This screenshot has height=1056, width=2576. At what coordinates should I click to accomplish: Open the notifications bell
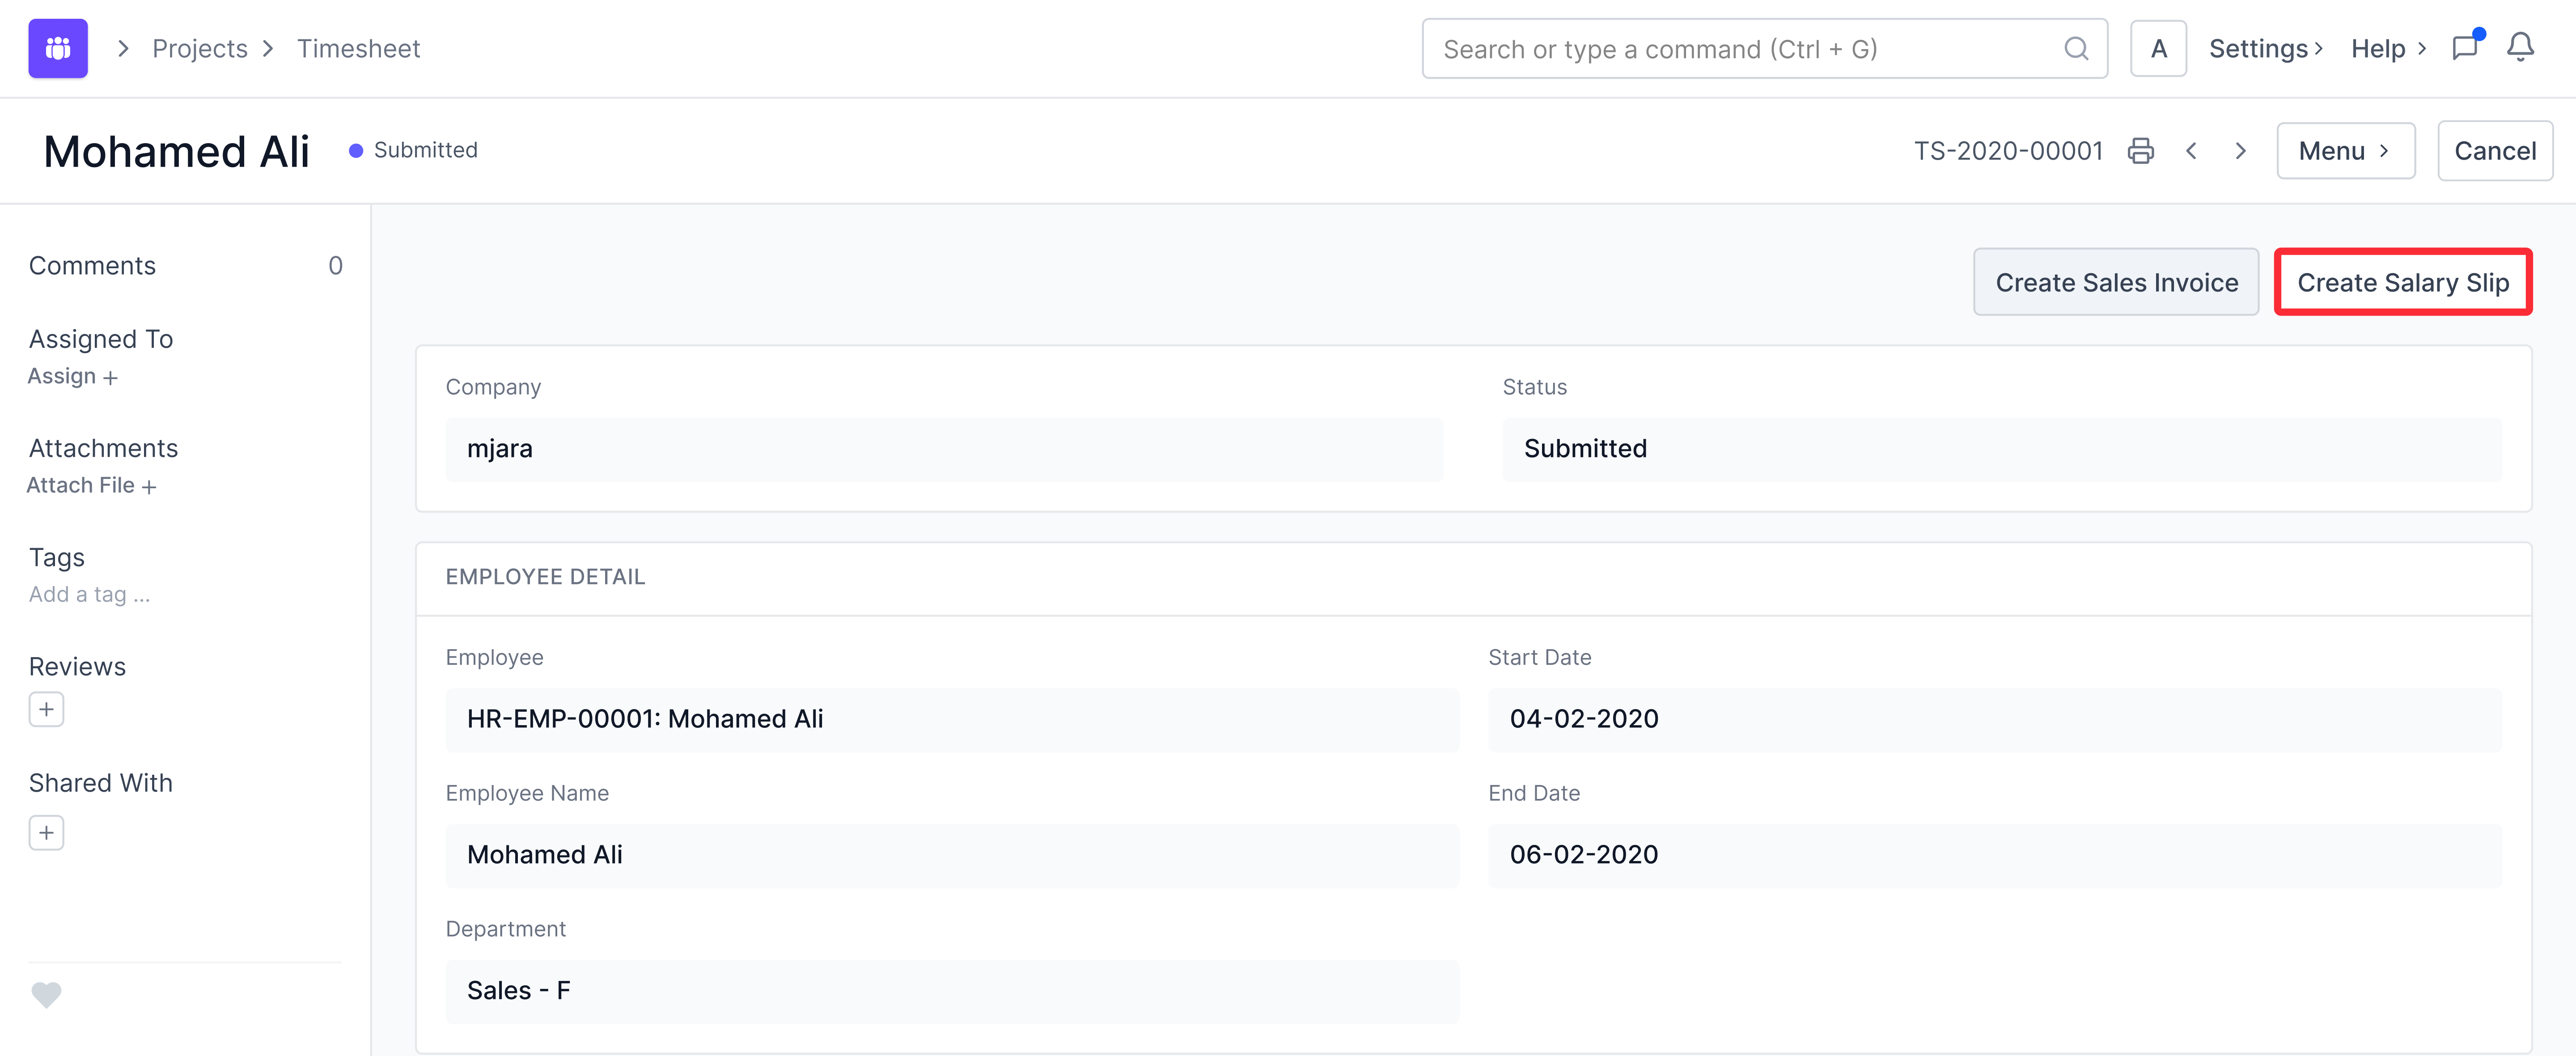tap(2521, 47)
